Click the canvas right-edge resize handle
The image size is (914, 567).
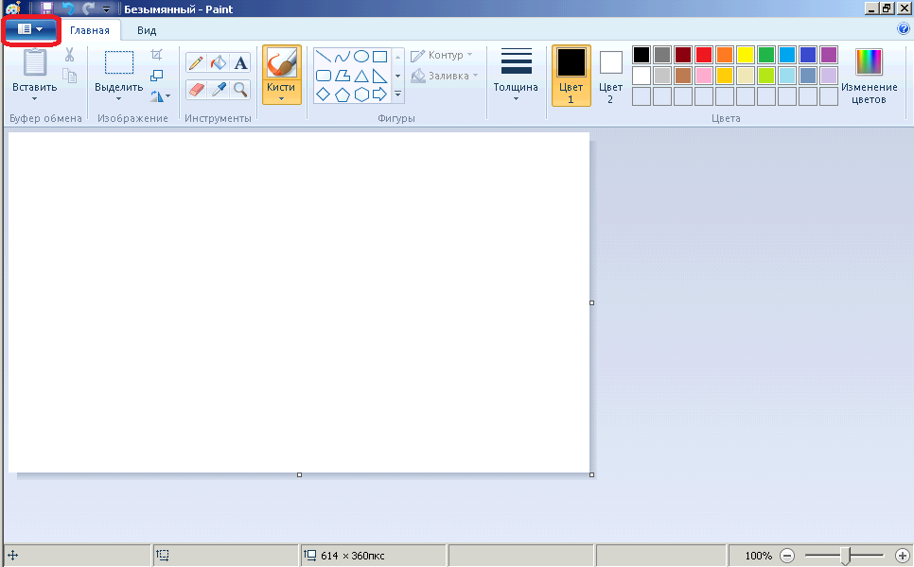tap(591, 302)
